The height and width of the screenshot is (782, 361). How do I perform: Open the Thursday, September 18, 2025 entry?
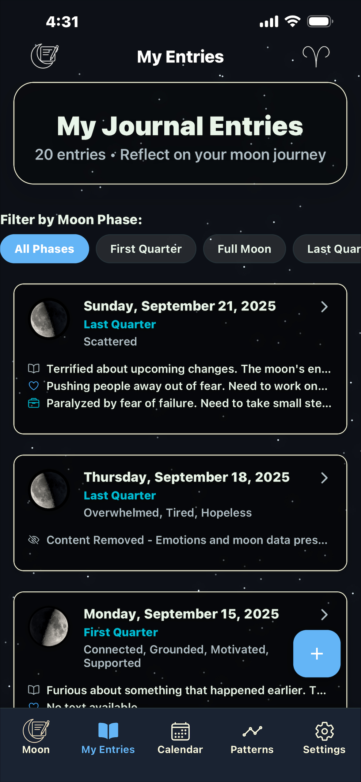click(186, 477)
